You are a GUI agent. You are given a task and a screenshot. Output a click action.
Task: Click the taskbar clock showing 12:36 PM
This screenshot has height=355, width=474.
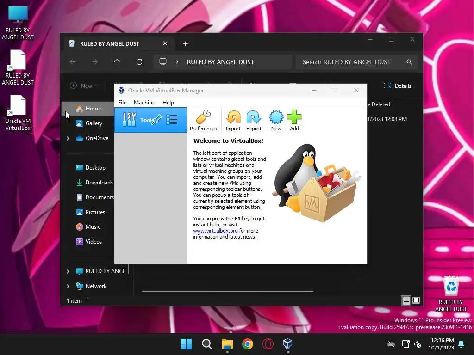coord(441,344)
